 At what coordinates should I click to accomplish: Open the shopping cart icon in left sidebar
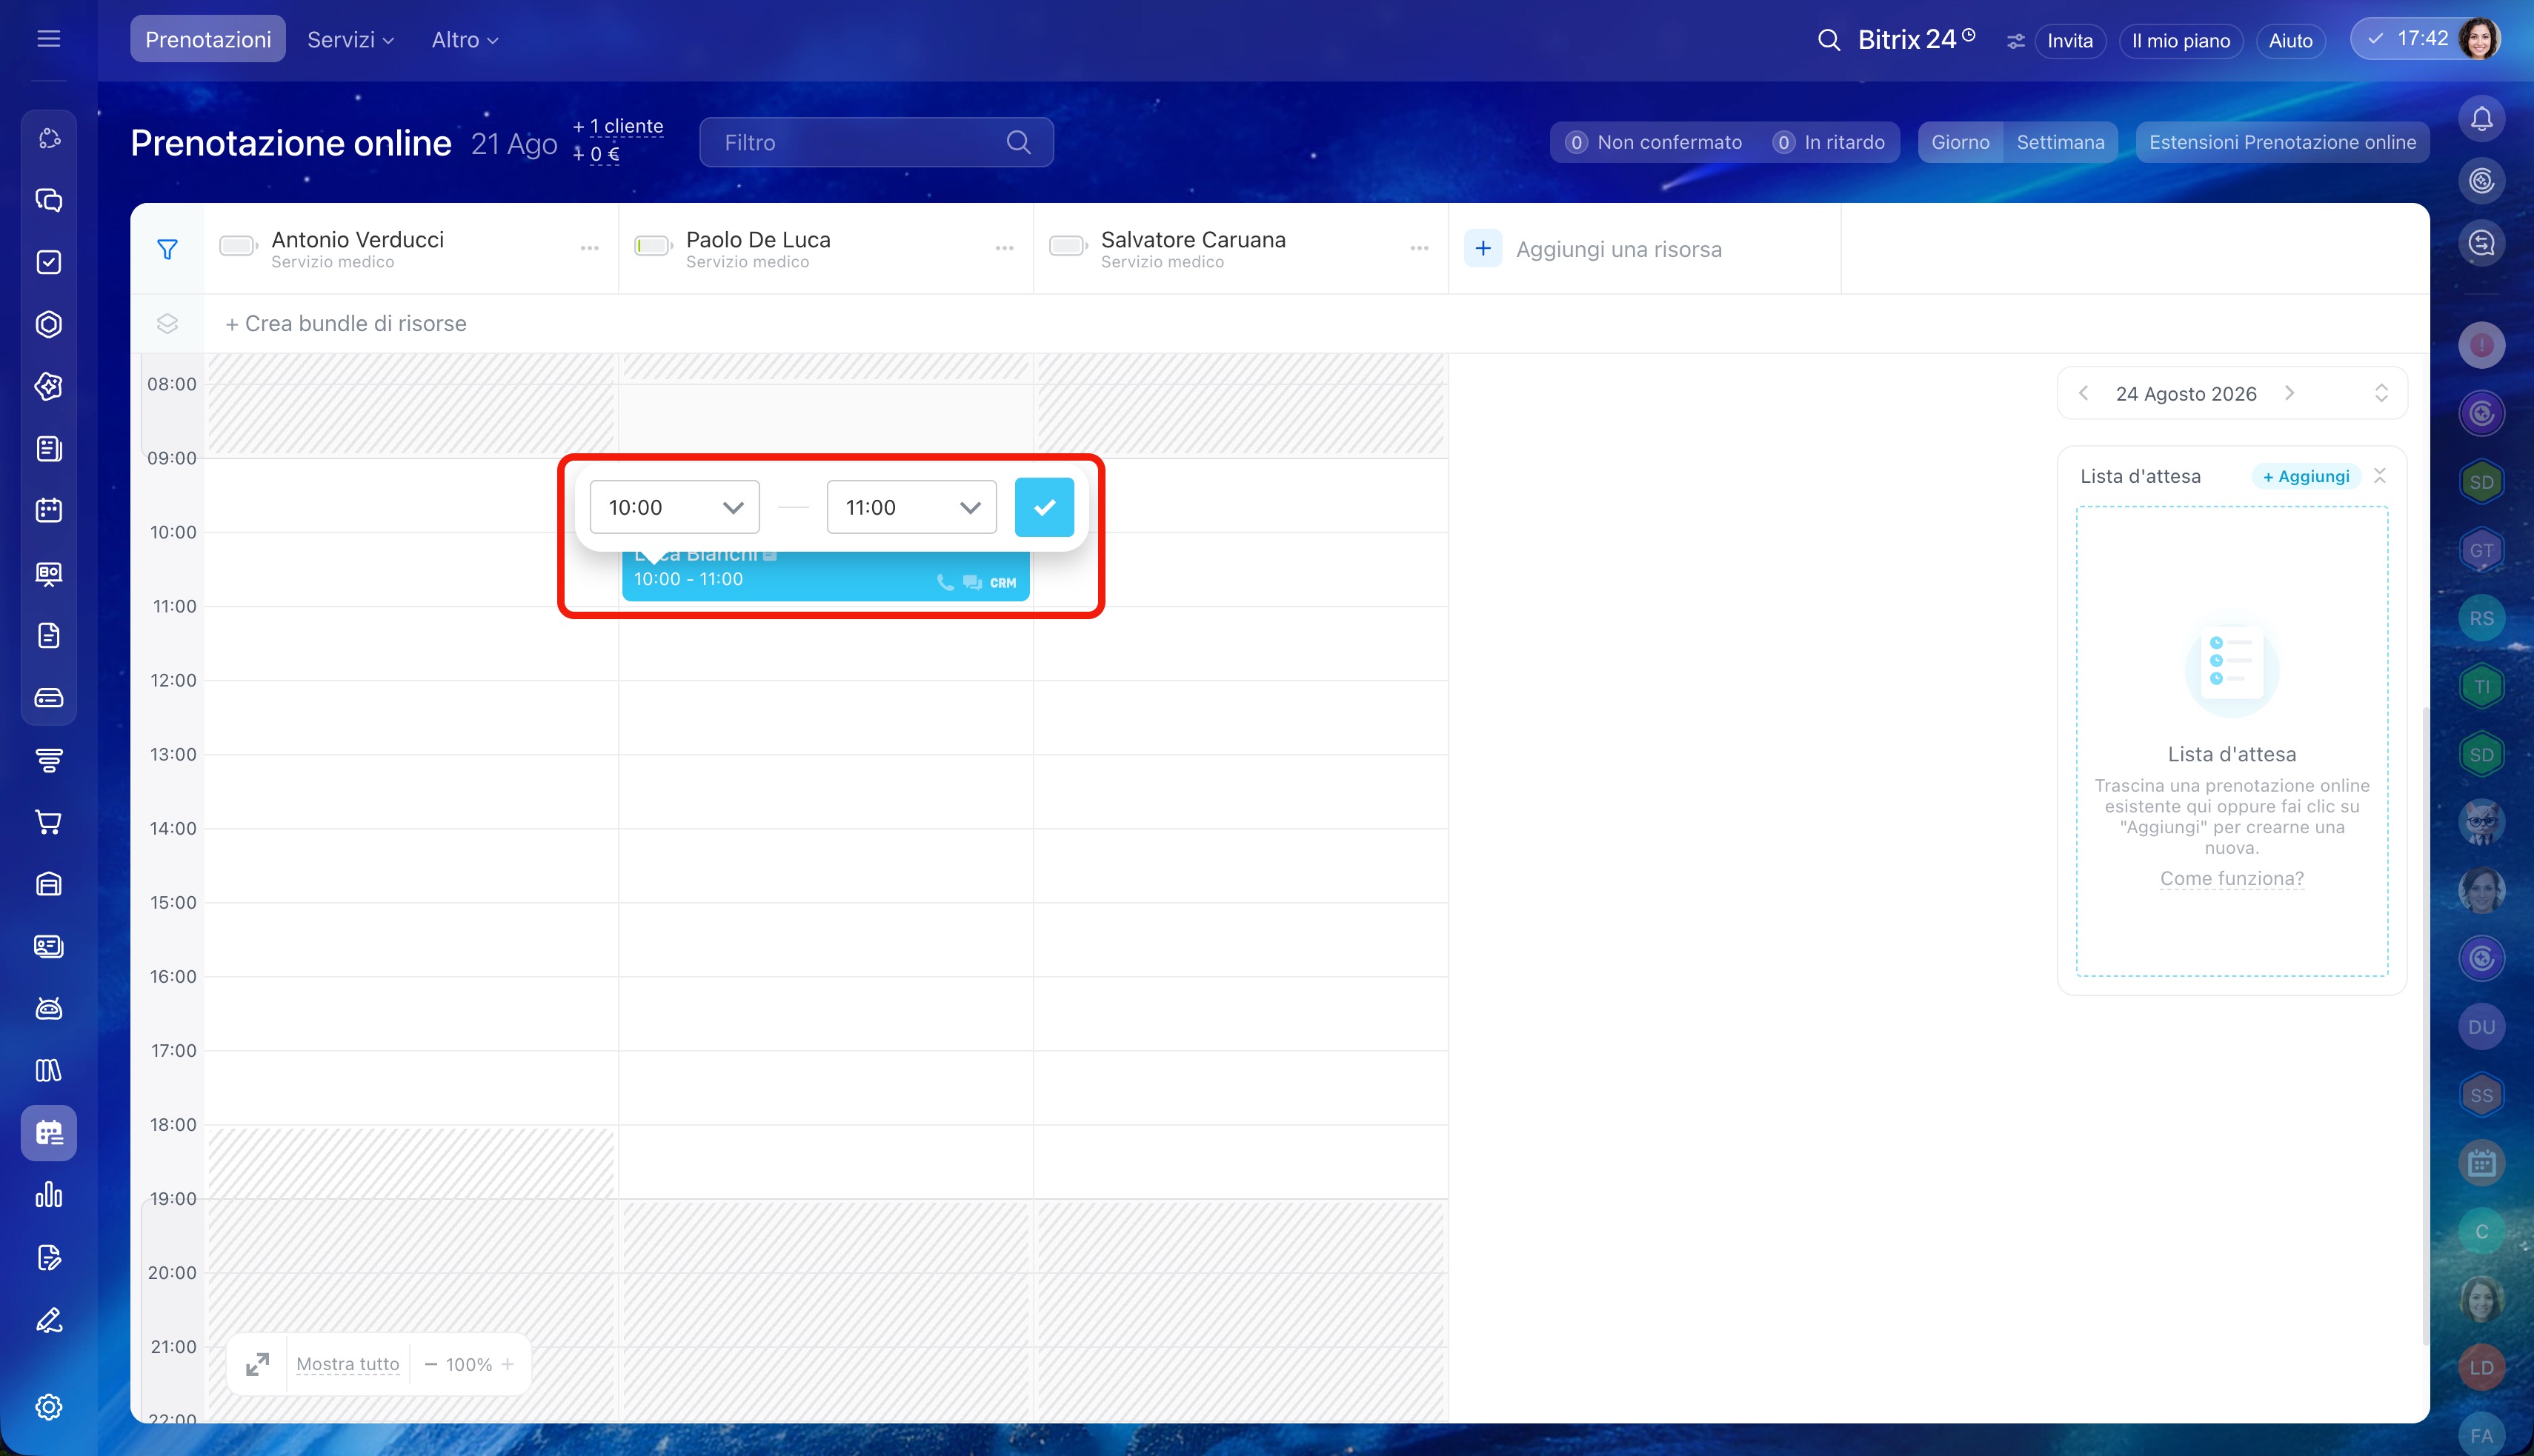(48, 822)
